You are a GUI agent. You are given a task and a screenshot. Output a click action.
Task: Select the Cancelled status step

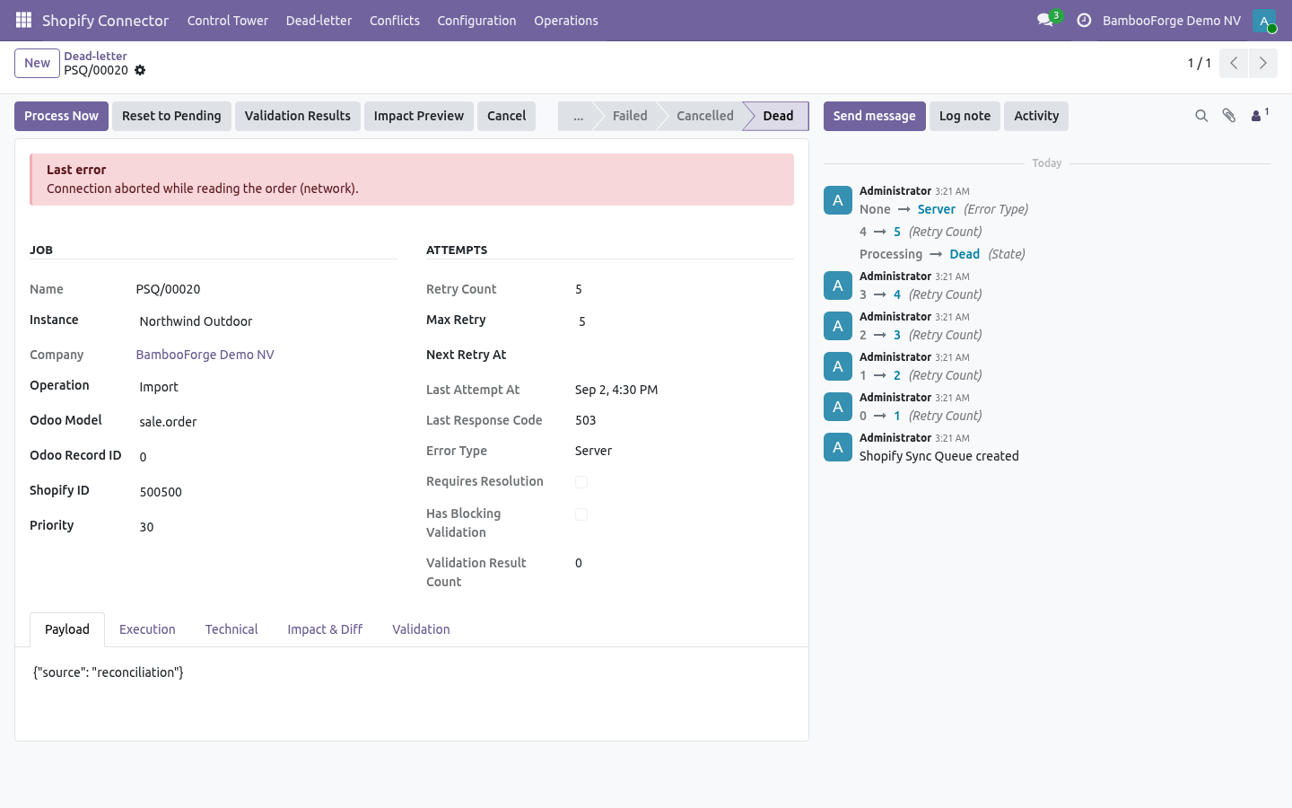(x=705, y=116)
